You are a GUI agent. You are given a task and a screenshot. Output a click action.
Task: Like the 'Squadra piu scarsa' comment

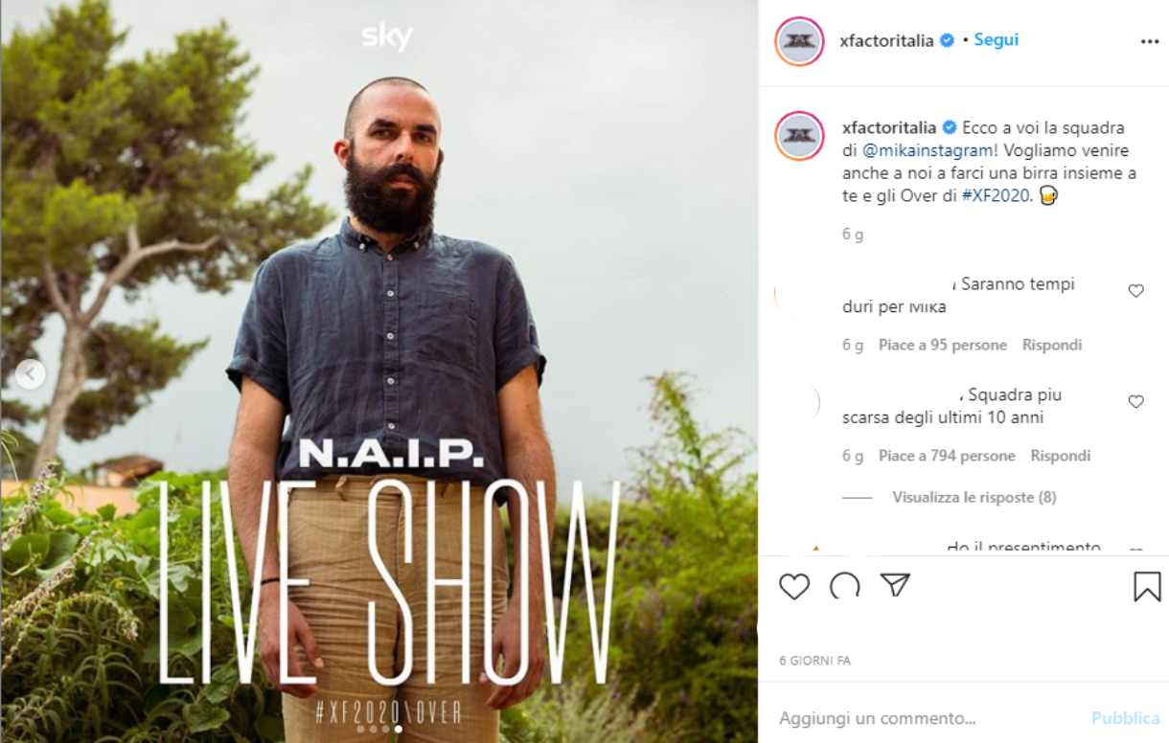pos(1135,402)
